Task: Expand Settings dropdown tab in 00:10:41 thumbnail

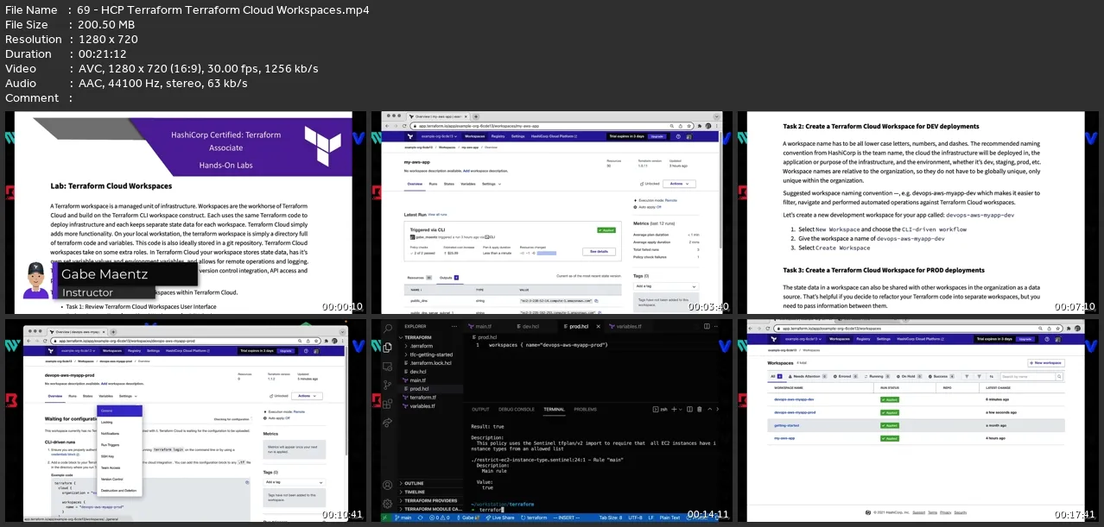Action: (128, 397)
